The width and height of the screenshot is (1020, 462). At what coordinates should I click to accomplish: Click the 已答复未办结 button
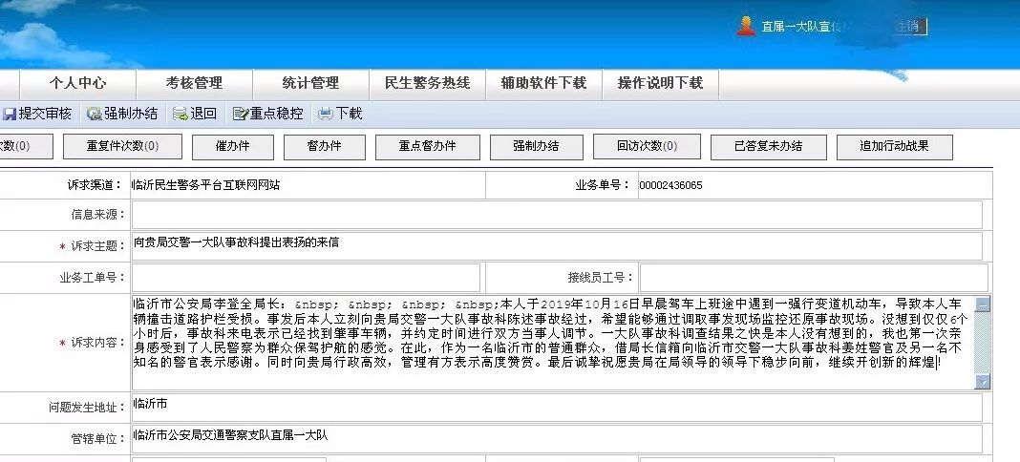click(768, 147)
